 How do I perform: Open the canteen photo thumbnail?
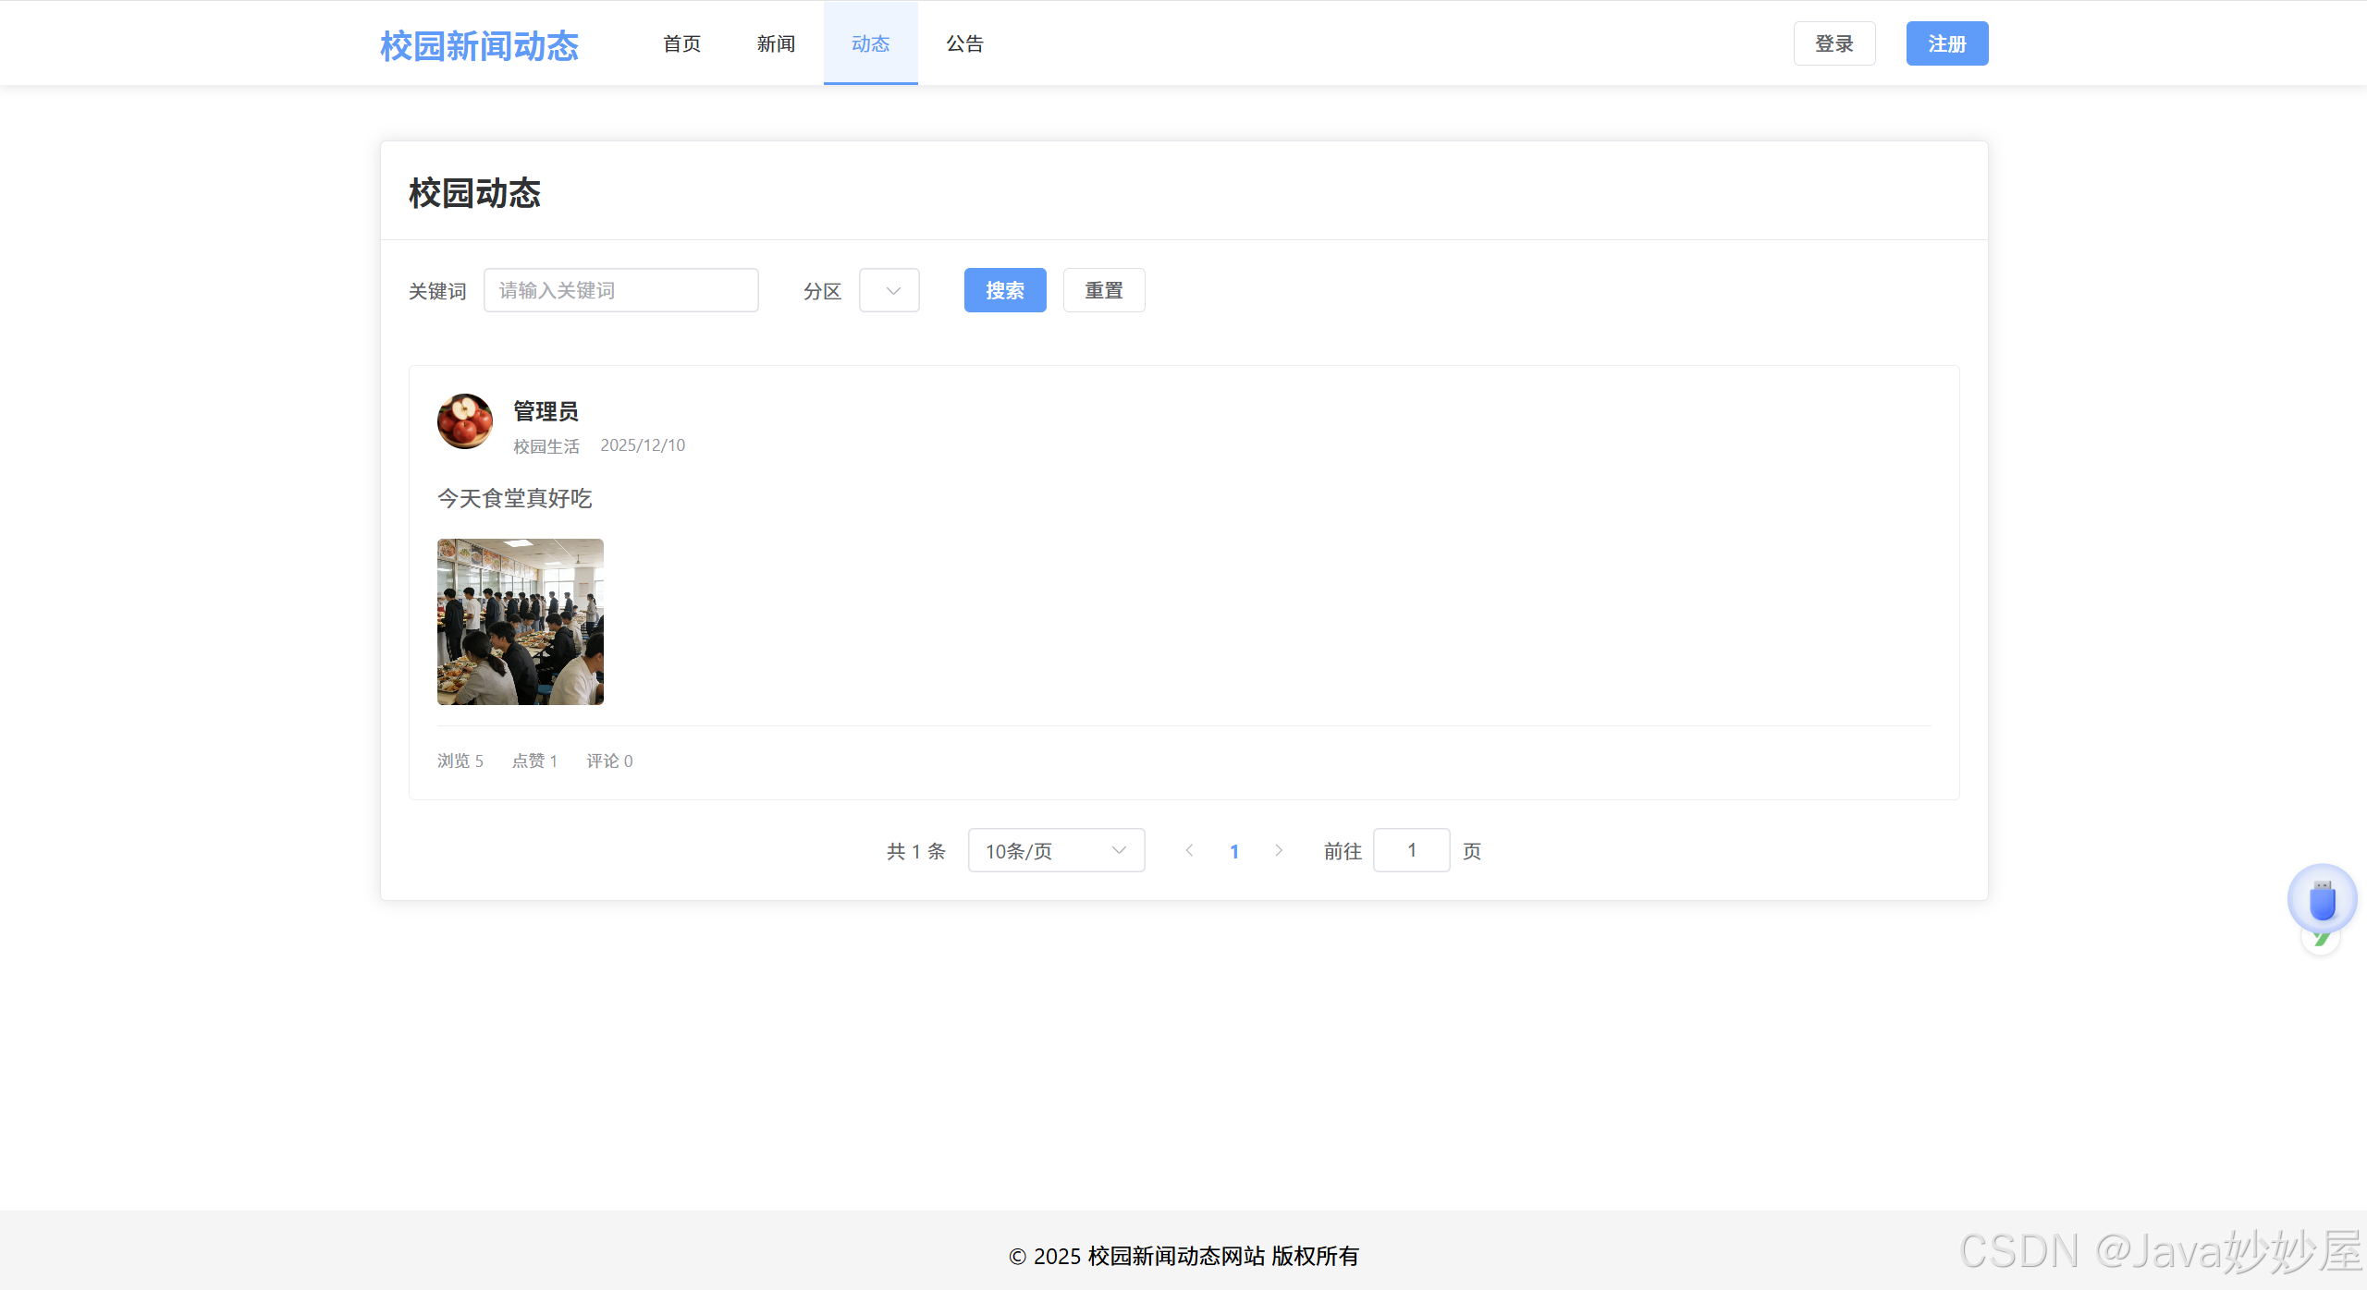(x=520, y=622)
